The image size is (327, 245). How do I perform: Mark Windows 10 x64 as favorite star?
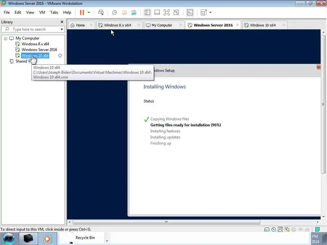60,56
